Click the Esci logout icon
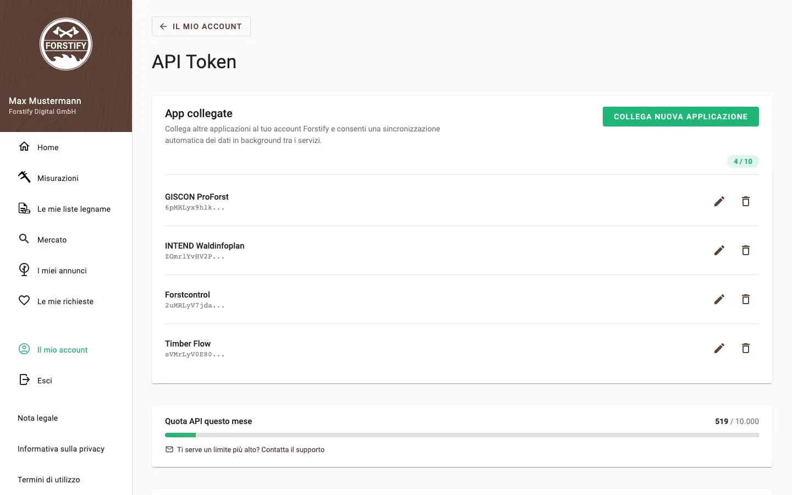The height and width of the screenshot is (495, 792). (x=24, y=380)
